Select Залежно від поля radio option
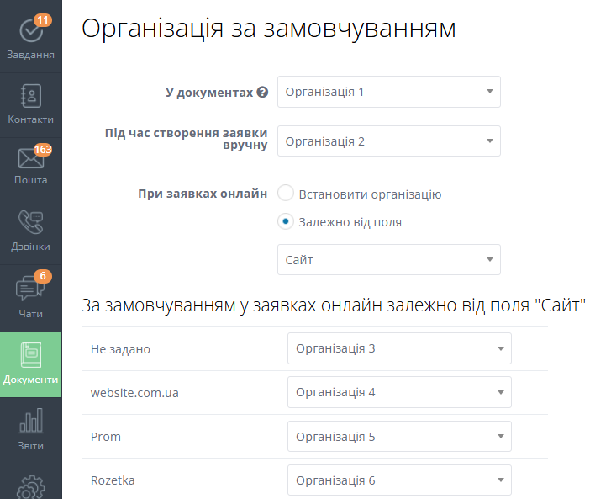This screenshot has width=590, height=499. (x=286, y=222)
